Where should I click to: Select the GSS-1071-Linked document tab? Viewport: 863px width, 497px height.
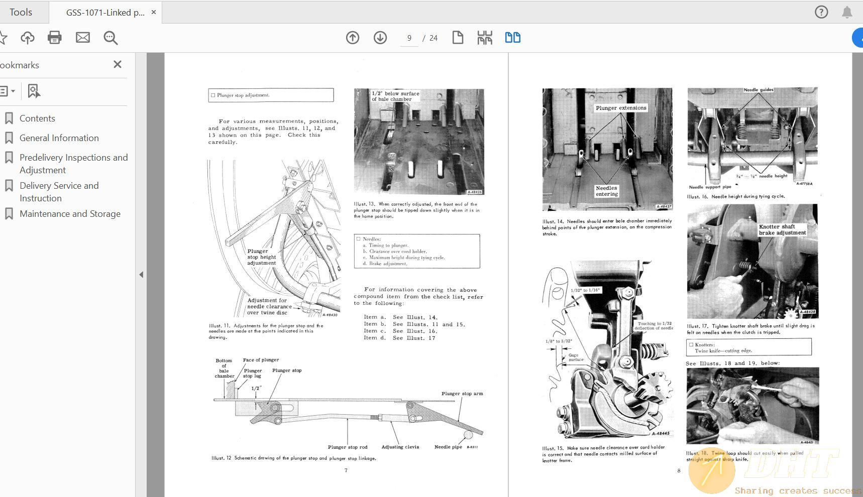click(105, 13)
